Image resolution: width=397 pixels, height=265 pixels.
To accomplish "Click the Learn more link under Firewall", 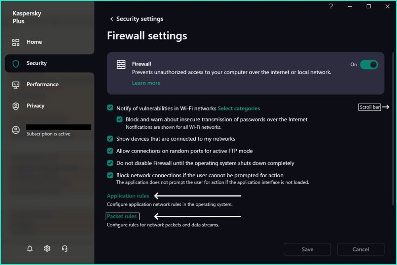I will [x=146, y=83].
